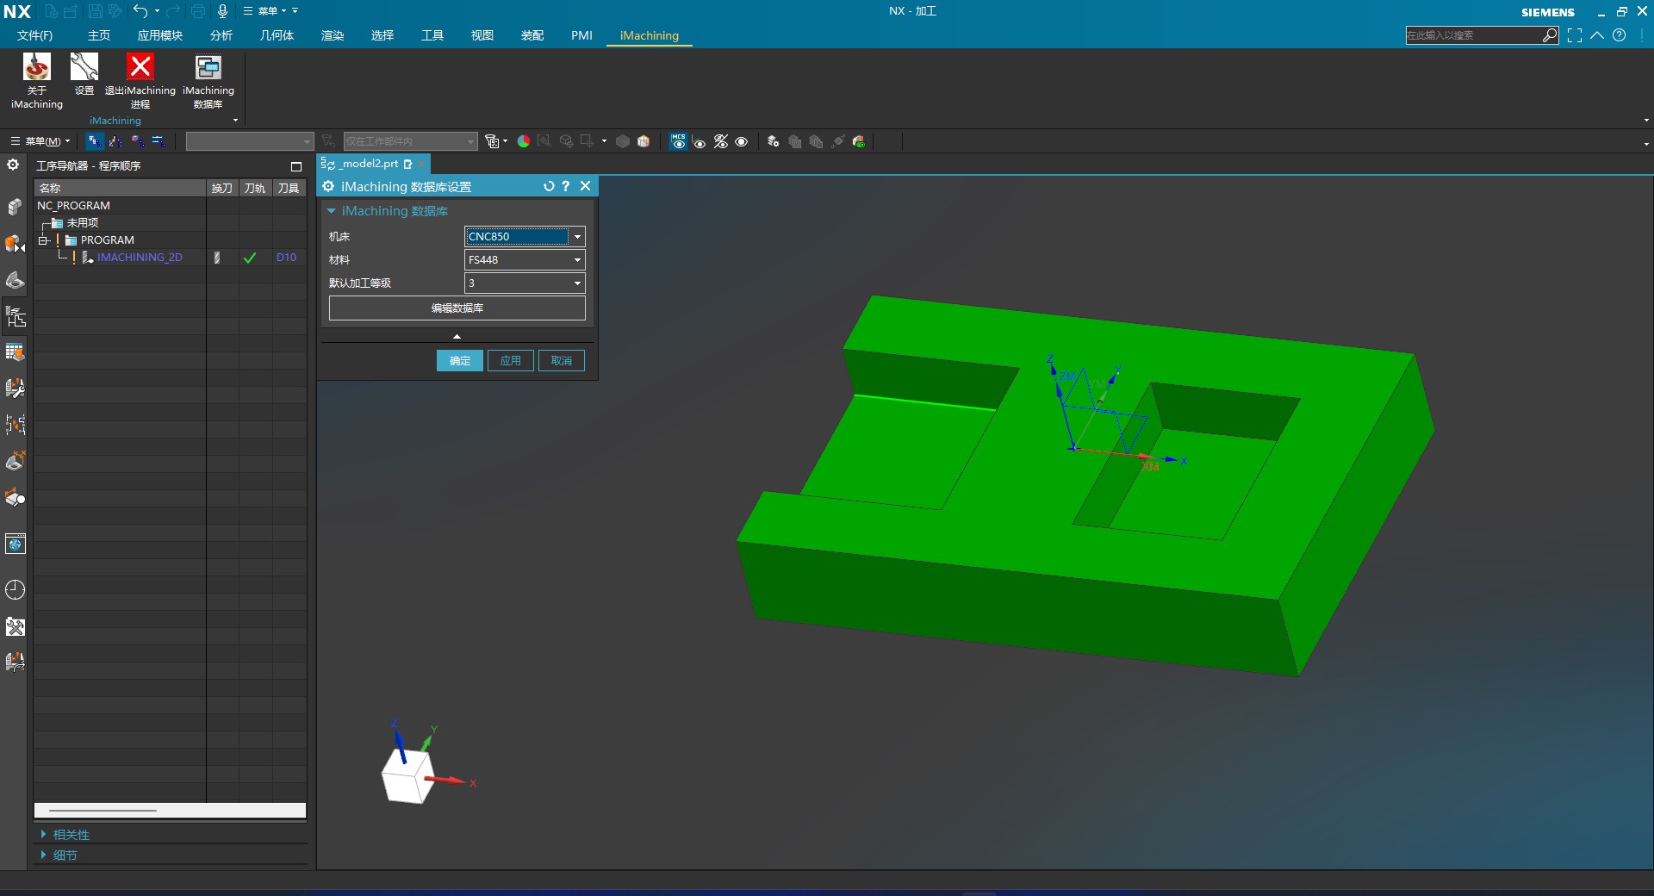Toggle the eye icon with arrow in toolbar
The image size is (1654, 896).
tap(700, 141)
